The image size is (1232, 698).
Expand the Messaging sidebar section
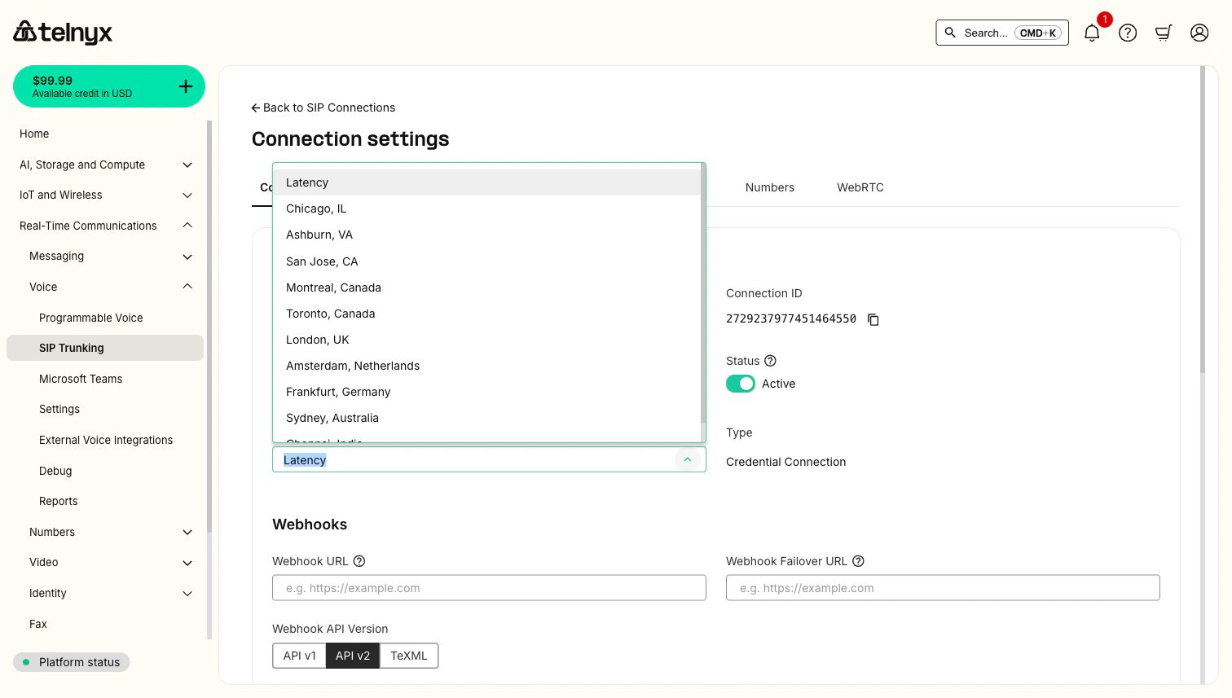pyautogui.click(x=187, y=256)
